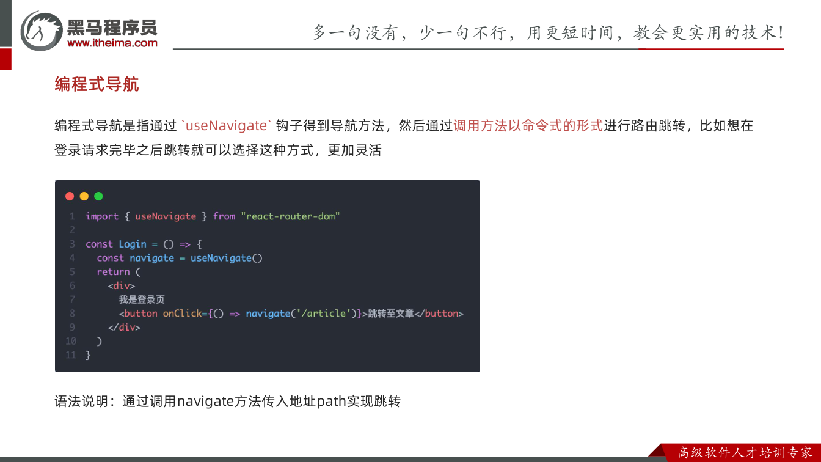
Task: Click 我是登录页 text in code
Action: click(142, 299)
